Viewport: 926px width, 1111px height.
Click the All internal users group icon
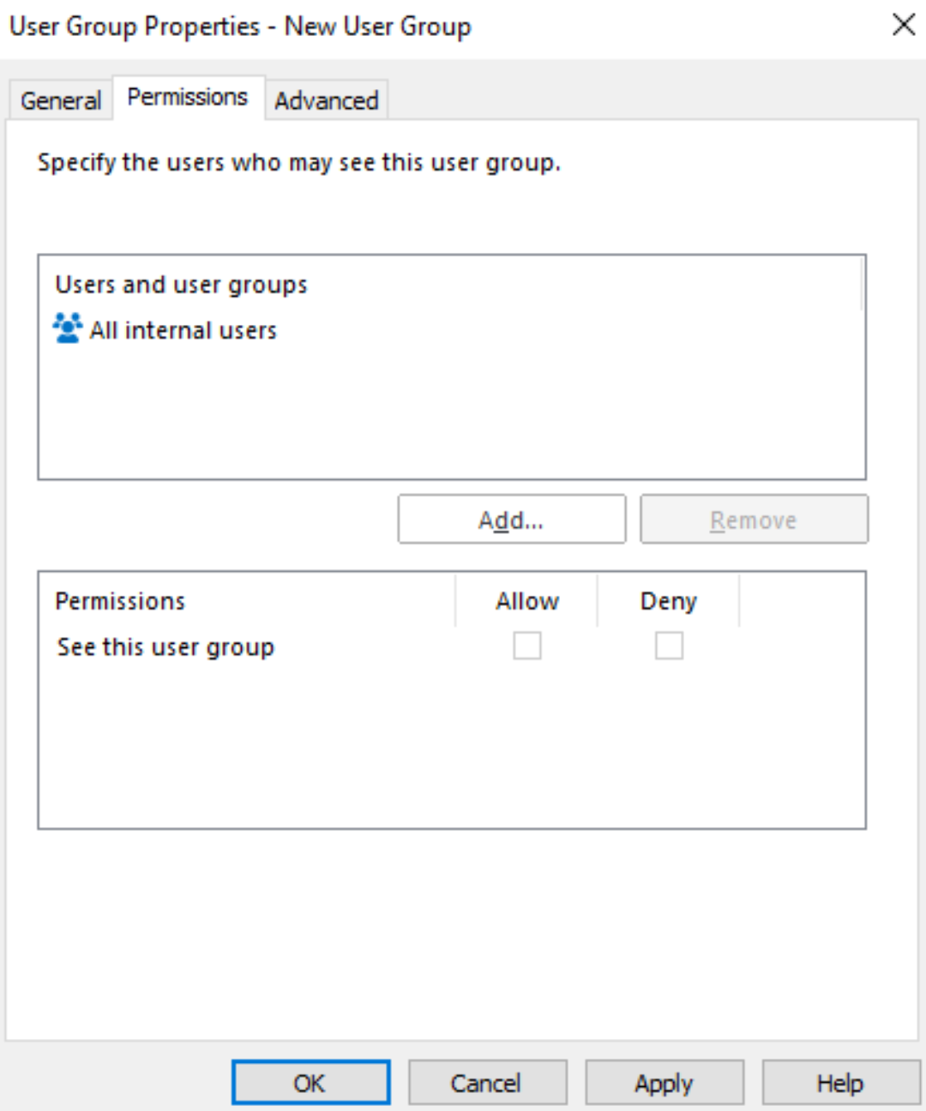[x=68, y=328]
